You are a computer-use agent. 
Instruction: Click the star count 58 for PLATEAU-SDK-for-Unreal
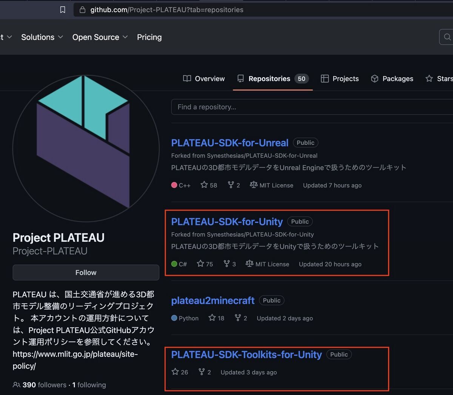(x=209, y=185)
